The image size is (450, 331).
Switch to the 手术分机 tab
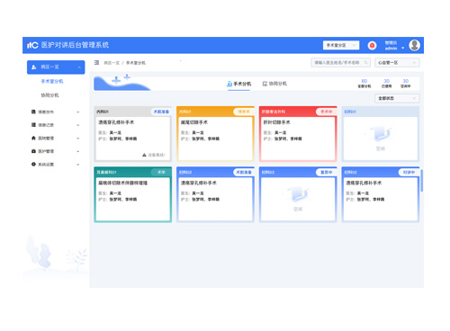(238, 84)
